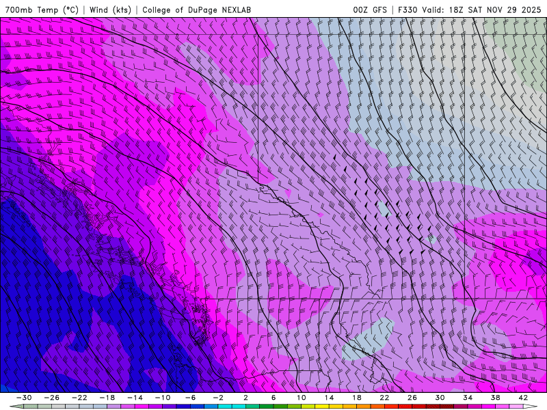Click the positive 30 colorbar label

(440, 398)
